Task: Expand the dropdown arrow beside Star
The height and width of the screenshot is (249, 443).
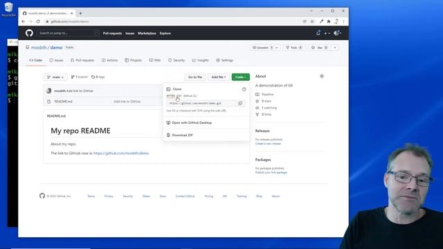Action: coord(335,48)
